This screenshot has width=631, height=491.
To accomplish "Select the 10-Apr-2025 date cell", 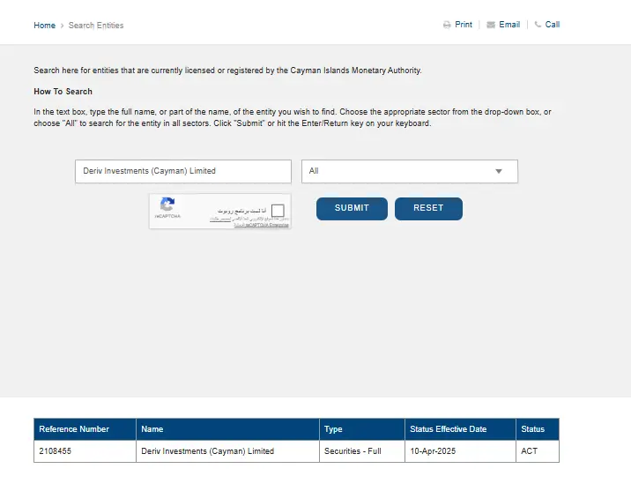I will (x=460, y=451).
